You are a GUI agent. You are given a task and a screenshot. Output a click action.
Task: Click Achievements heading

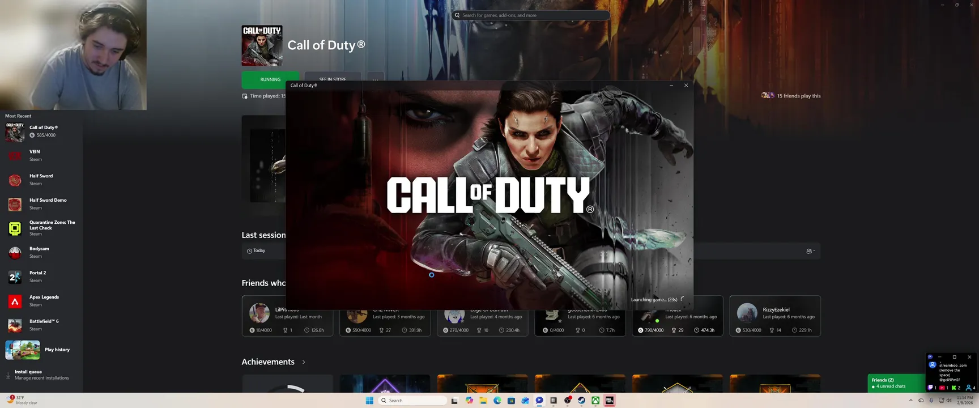pyautogui.click(x=268, y=362)
